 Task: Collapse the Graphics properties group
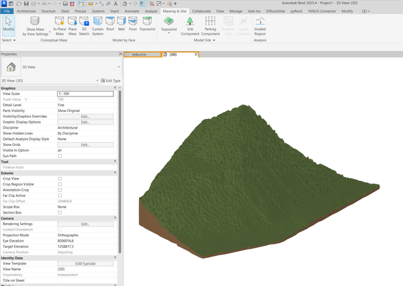click(115, 88)
